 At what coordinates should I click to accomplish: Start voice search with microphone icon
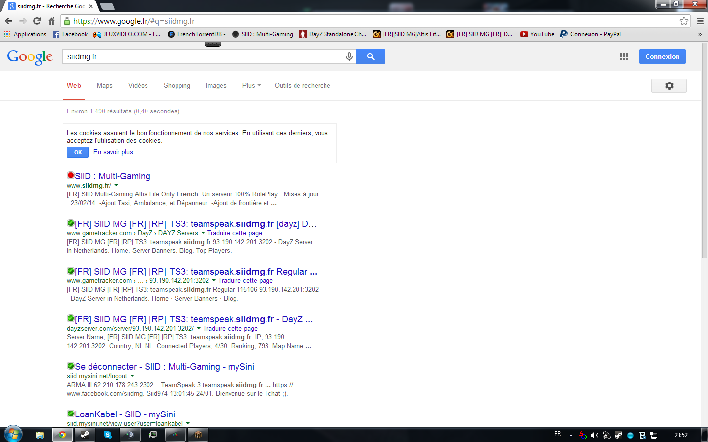point(349,57)
